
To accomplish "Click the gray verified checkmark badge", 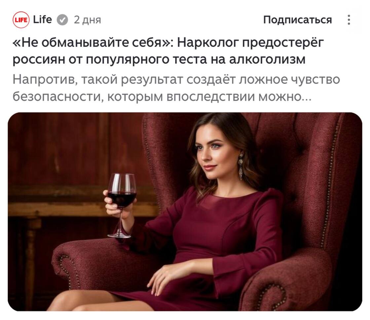I will click(62, 20).
